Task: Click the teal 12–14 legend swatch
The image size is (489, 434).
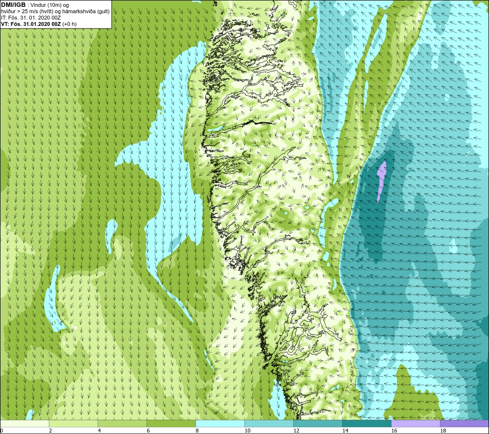Action: [x=318, y=423]
